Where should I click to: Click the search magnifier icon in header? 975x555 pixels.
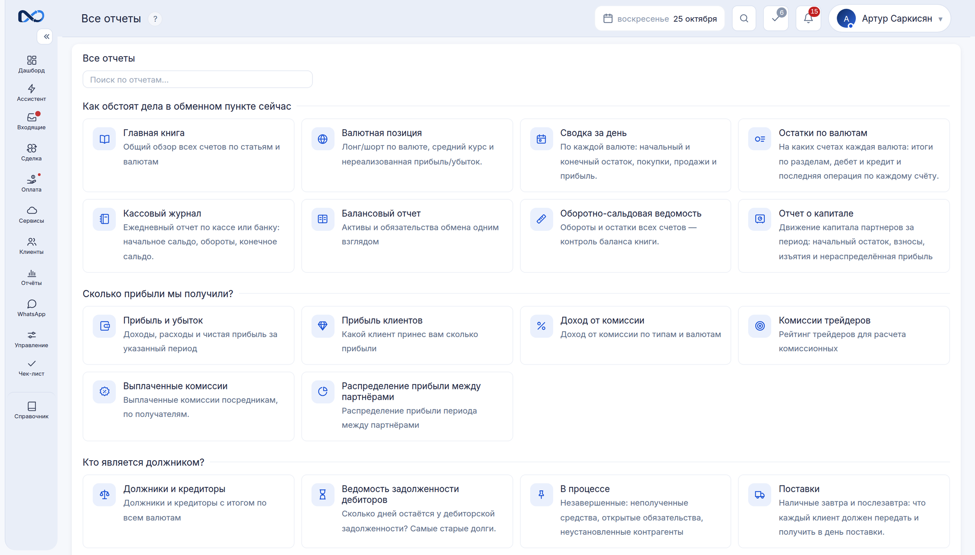click(744, 19)
